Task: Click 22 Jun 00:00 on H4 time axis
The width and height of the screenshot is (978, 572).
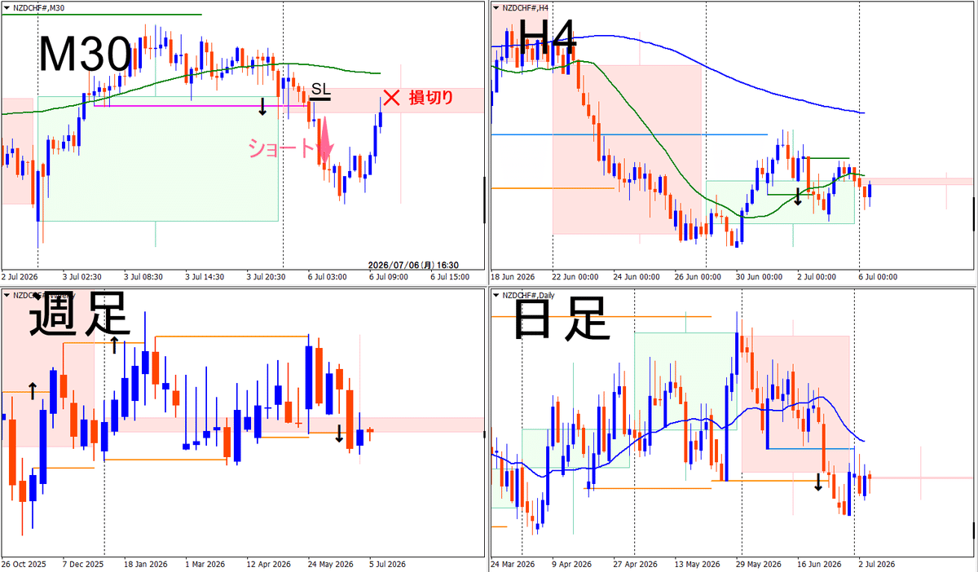Action: click(574, 277)
